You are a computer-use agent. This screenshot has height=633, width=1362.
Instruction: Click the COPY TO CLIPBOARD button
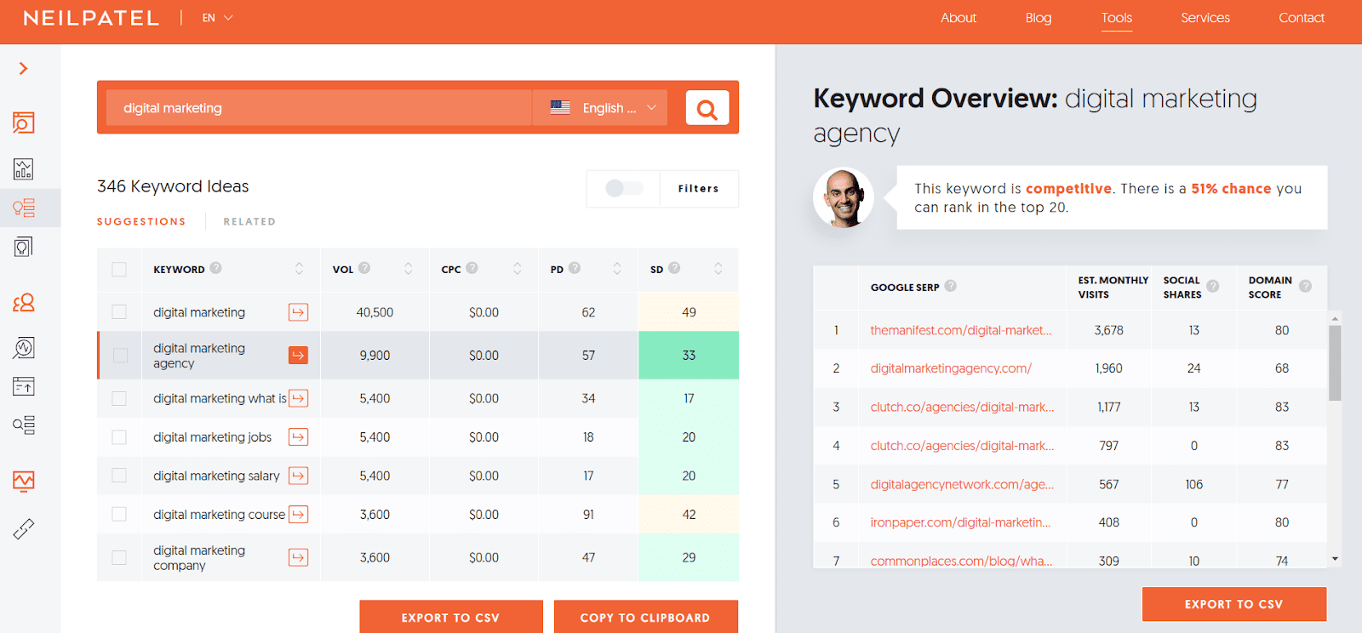(645, 617)
